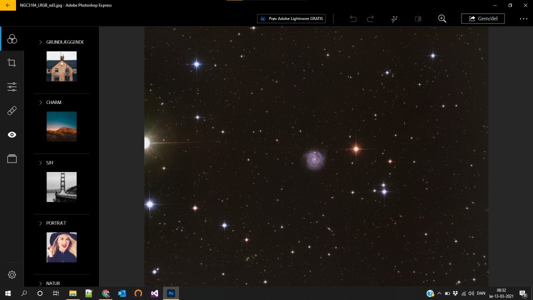Open the Windows Start menu
This screenshot has width=533, height=300.
point(8,293)
